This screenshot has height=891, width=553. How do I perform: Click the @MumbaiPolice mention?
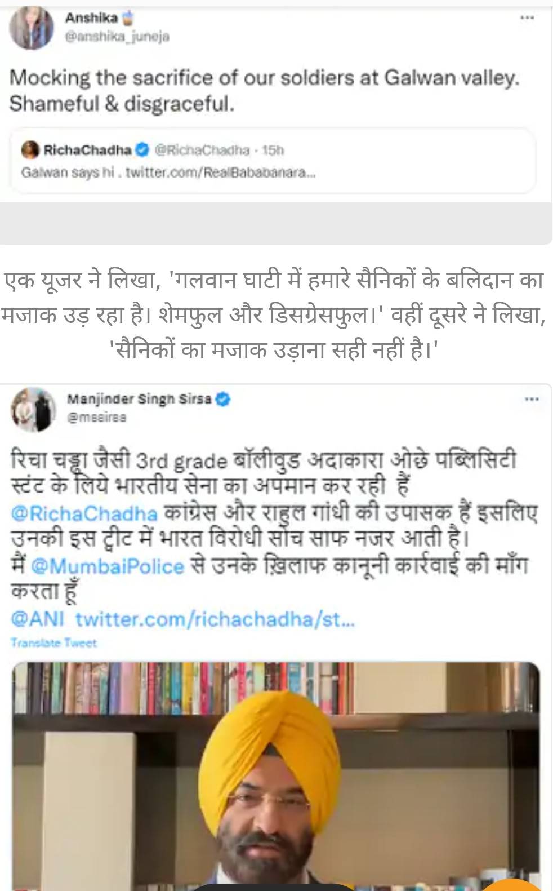108,566
